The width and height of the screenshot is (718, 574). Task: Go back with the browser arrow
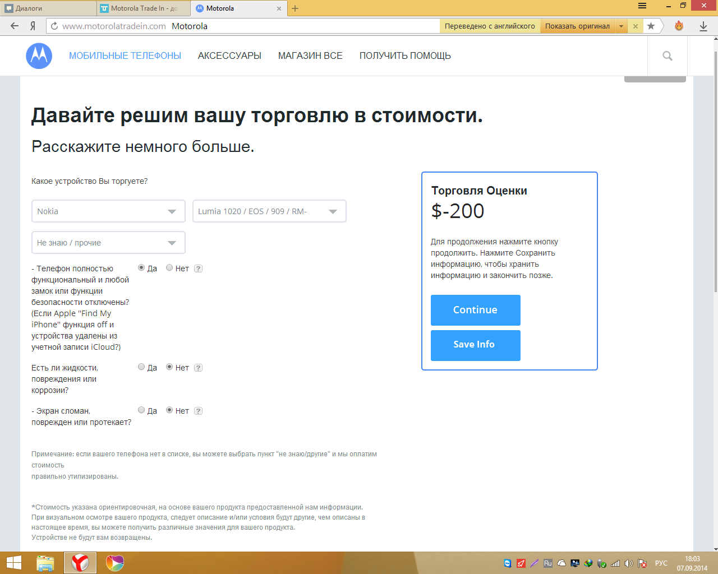[15, 26]
